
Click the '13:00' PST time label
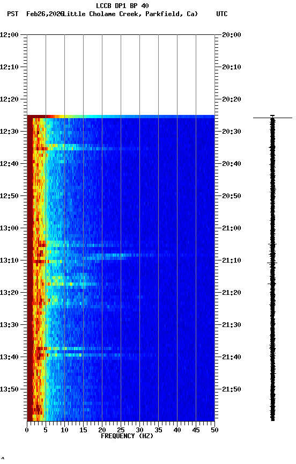9,228
